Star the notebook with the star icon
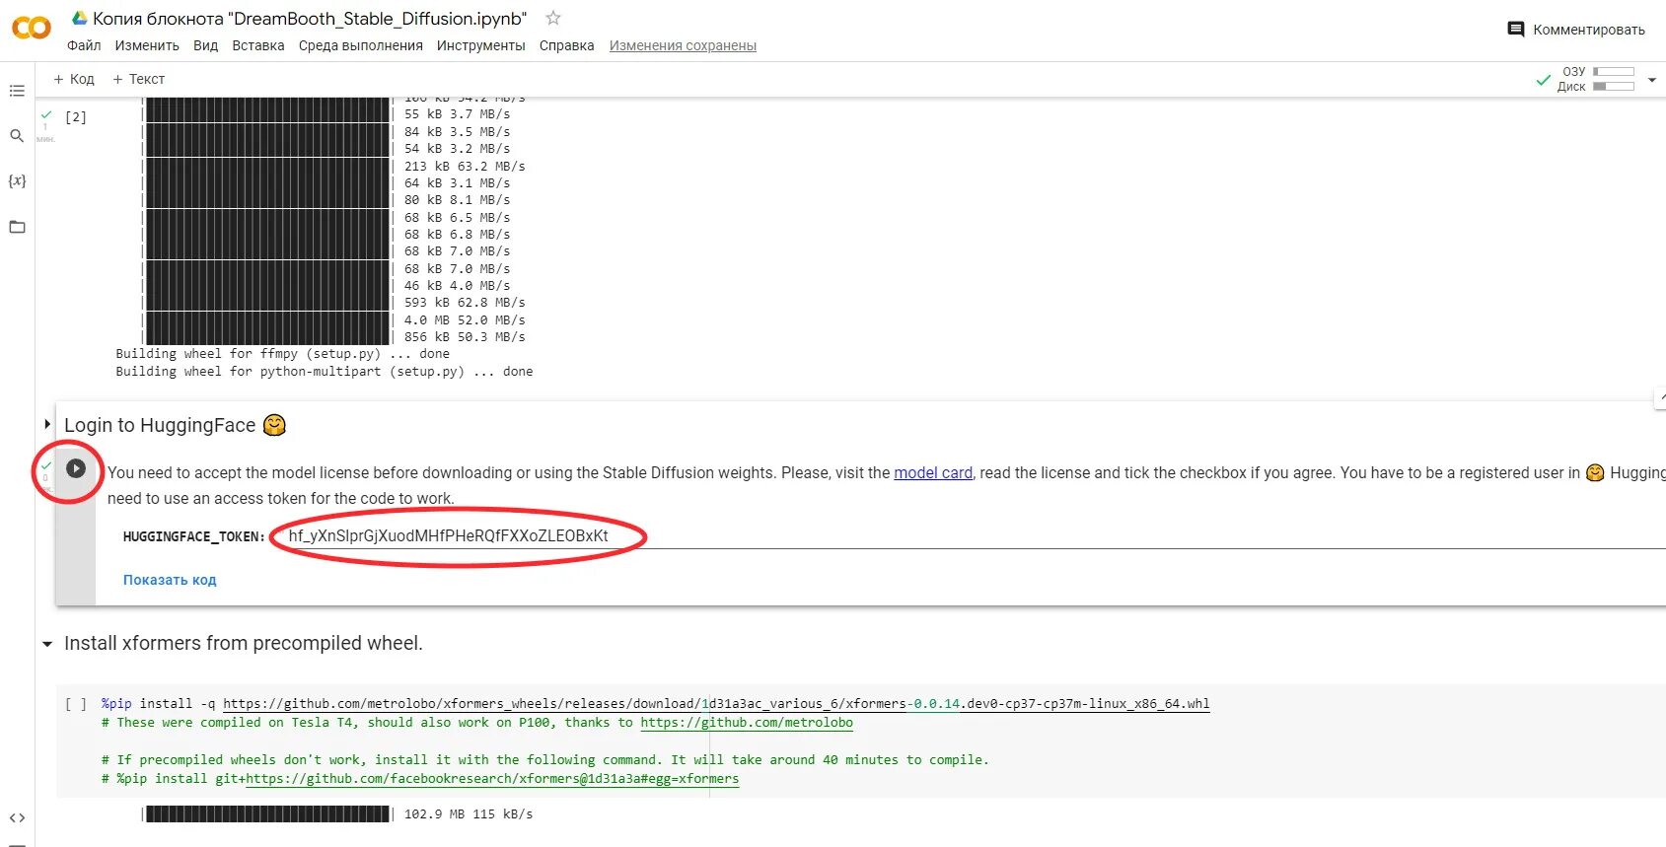 point(553,18)
